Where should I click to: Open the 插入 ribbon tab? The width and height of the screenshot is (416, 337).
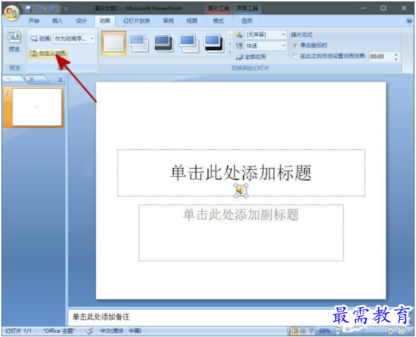coord(57,21)
